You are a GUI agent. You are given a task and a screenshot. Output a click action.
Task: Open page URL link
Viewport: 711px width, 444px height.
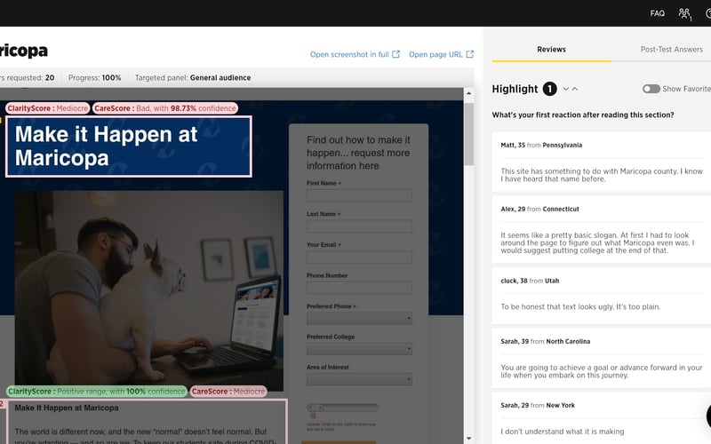point(435,54)
